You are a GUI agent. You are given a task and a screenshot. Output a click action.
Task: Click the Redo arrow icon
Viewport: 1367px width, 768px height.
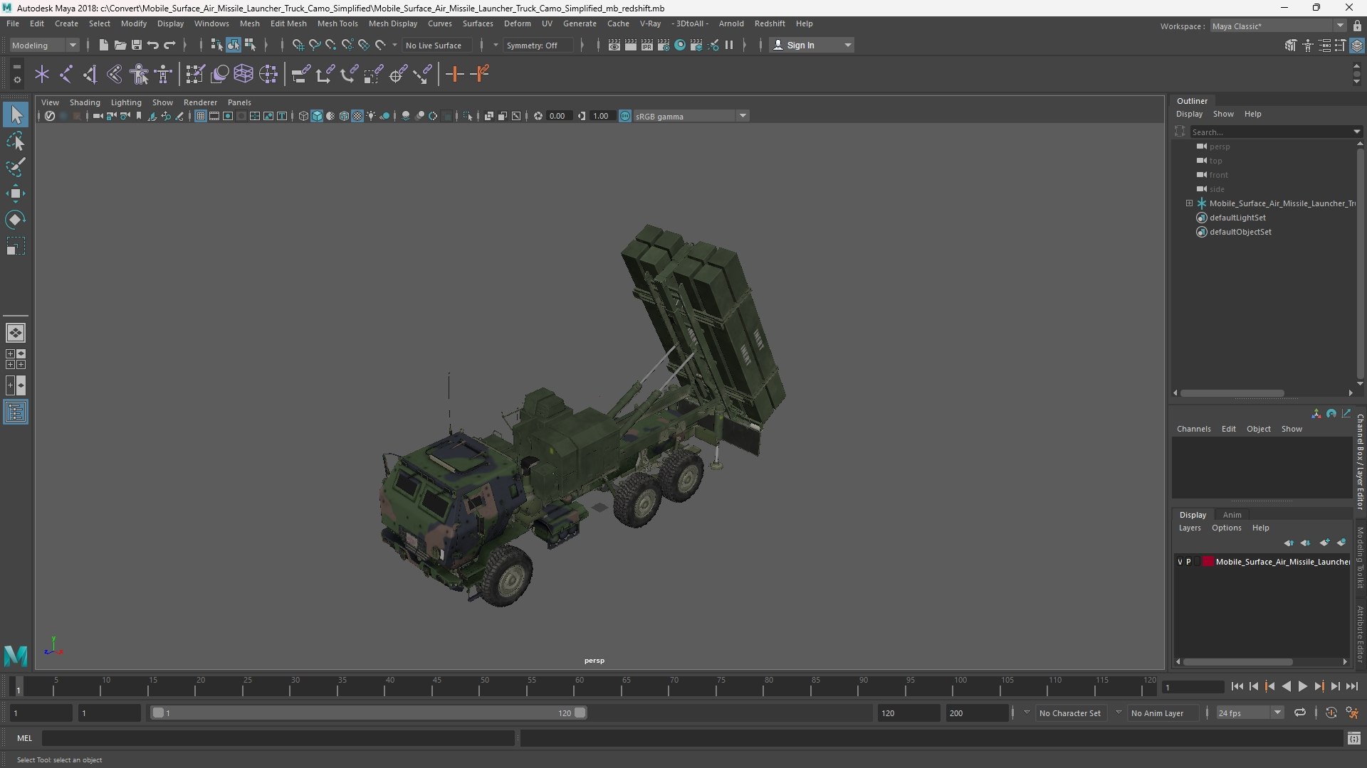pyautogui.click(x=169, y=45)
